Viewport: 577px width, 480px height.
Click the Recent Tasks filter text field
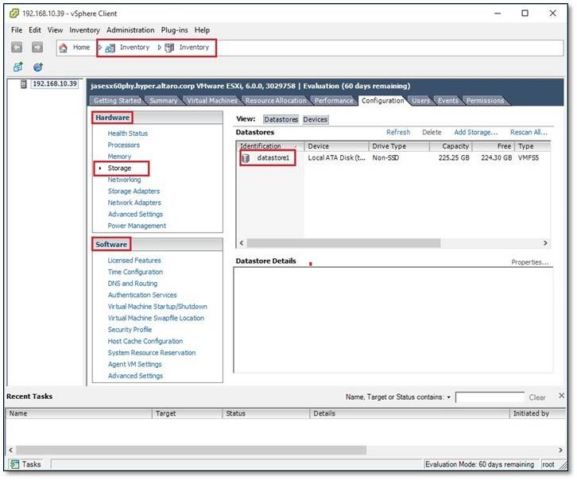click(x=490, y=397)
